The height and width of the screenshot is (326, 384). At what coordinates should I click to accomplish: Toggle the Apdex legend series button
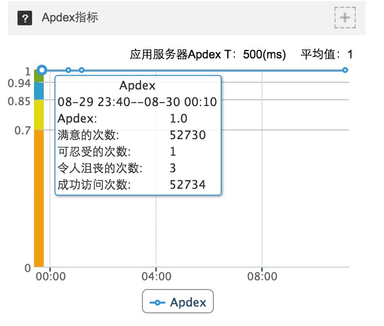178,301
